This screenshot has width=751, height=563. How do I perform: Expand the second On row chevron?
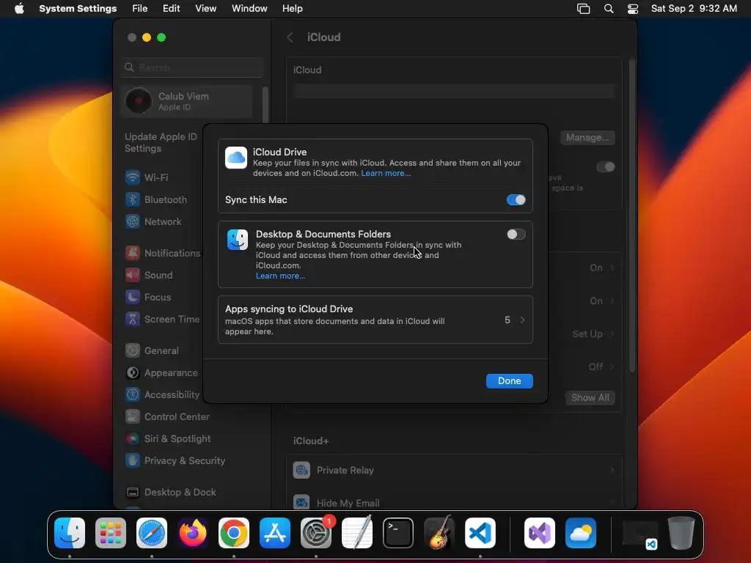[612, 301]
